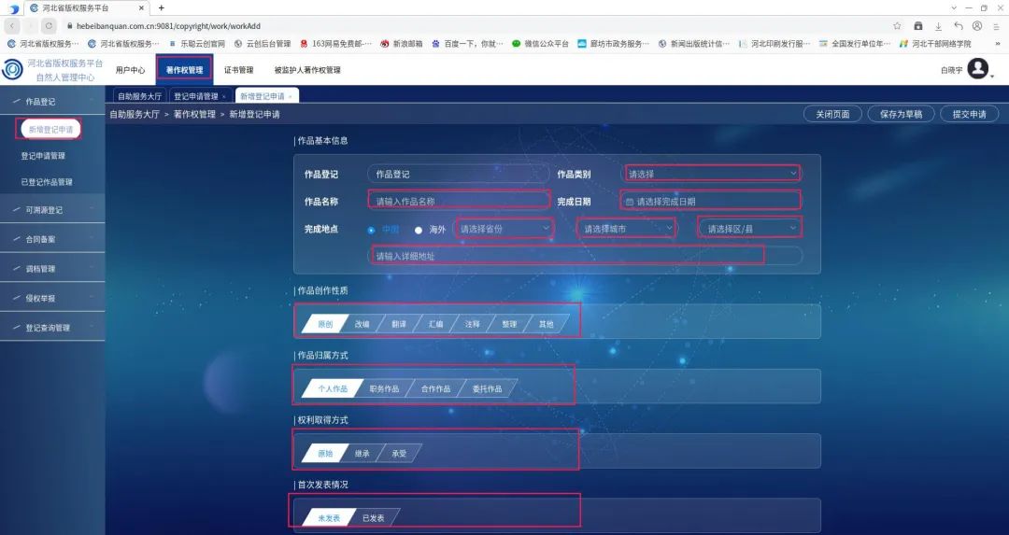This screenshot has width=1009, height=535.
Task: Select 委托作品 ownership type
Action: pos(487,388)
